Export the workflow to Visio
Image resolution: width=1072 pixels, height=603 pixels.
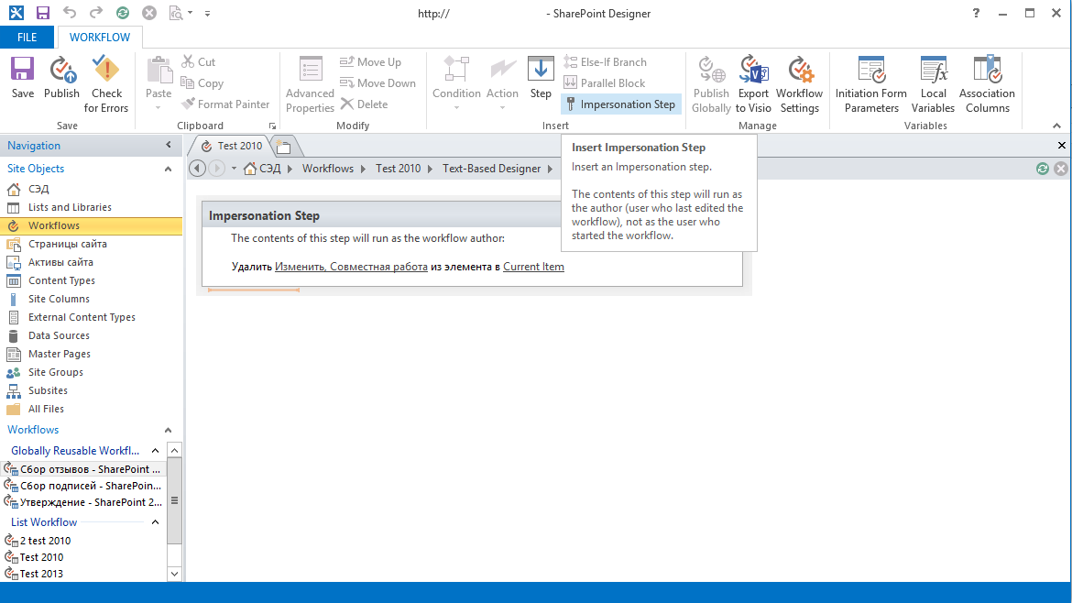click(753, 85)
